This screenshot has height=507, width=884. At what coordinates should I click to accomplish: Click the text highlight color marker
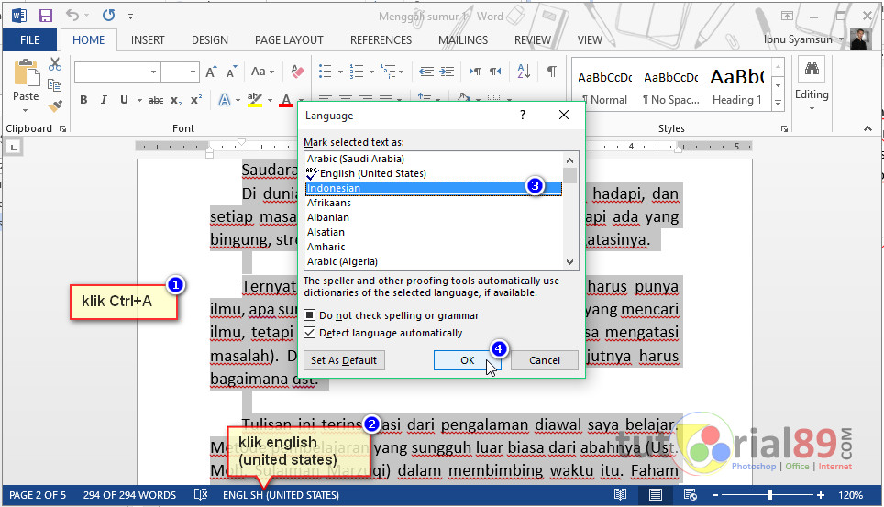[x=255, y=100]
